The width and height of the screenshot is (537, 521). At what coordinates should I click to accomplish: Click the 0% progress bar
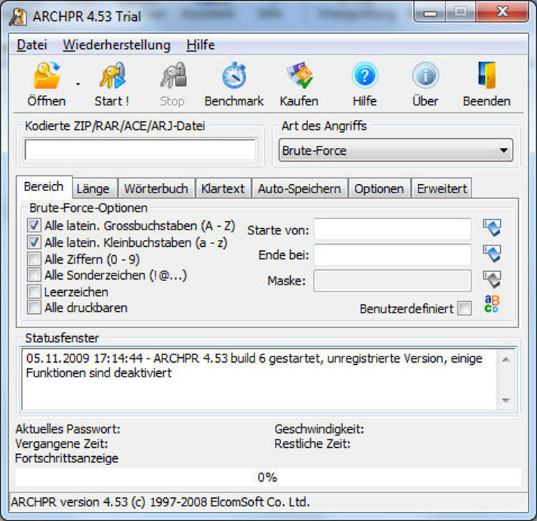coord(268,477)
